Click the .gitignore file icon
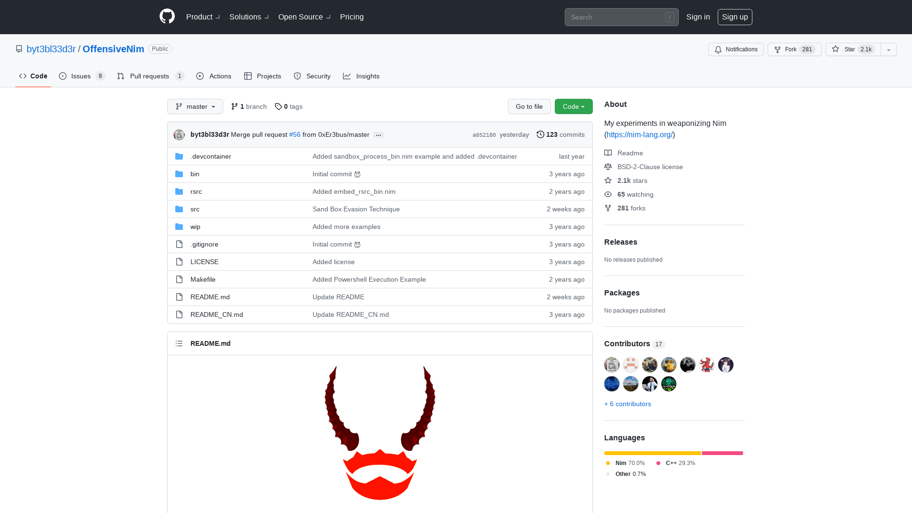 [179, 244]
